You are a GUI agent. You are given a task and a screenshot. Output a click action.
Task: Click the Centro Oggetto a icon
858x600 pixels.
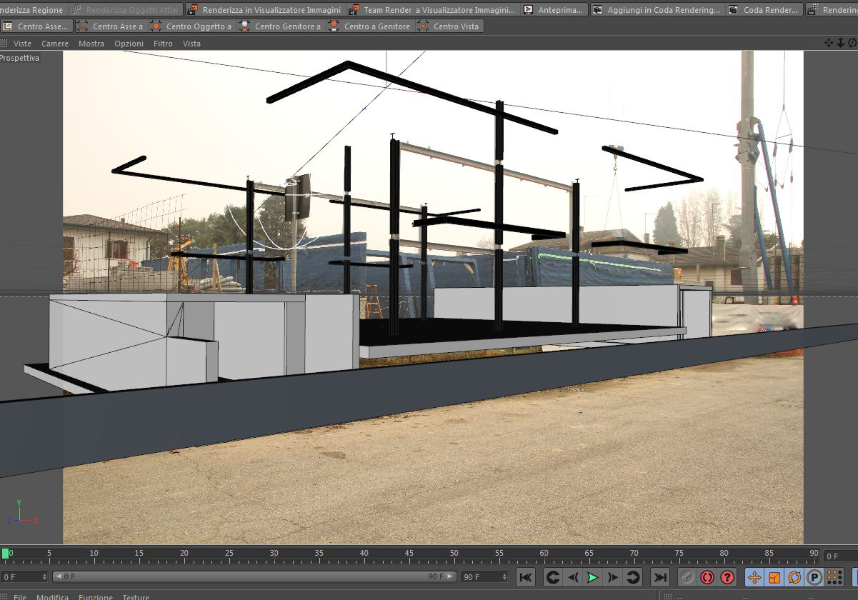[x=154, y=26]
